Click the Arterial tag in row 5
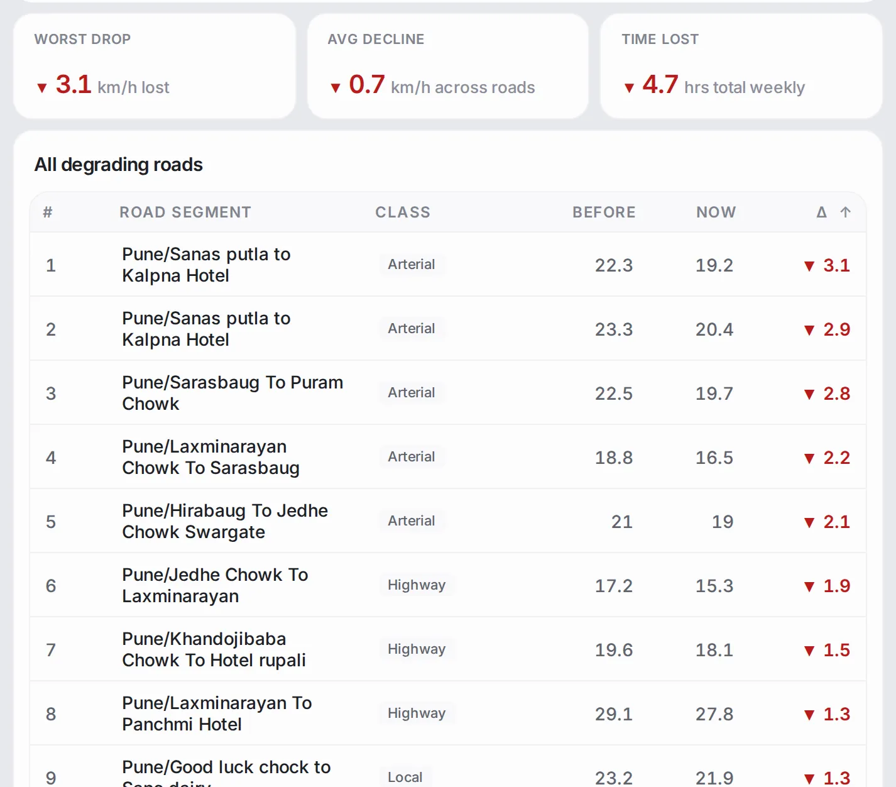Viewport: 896px width, 787px height. 412,521
